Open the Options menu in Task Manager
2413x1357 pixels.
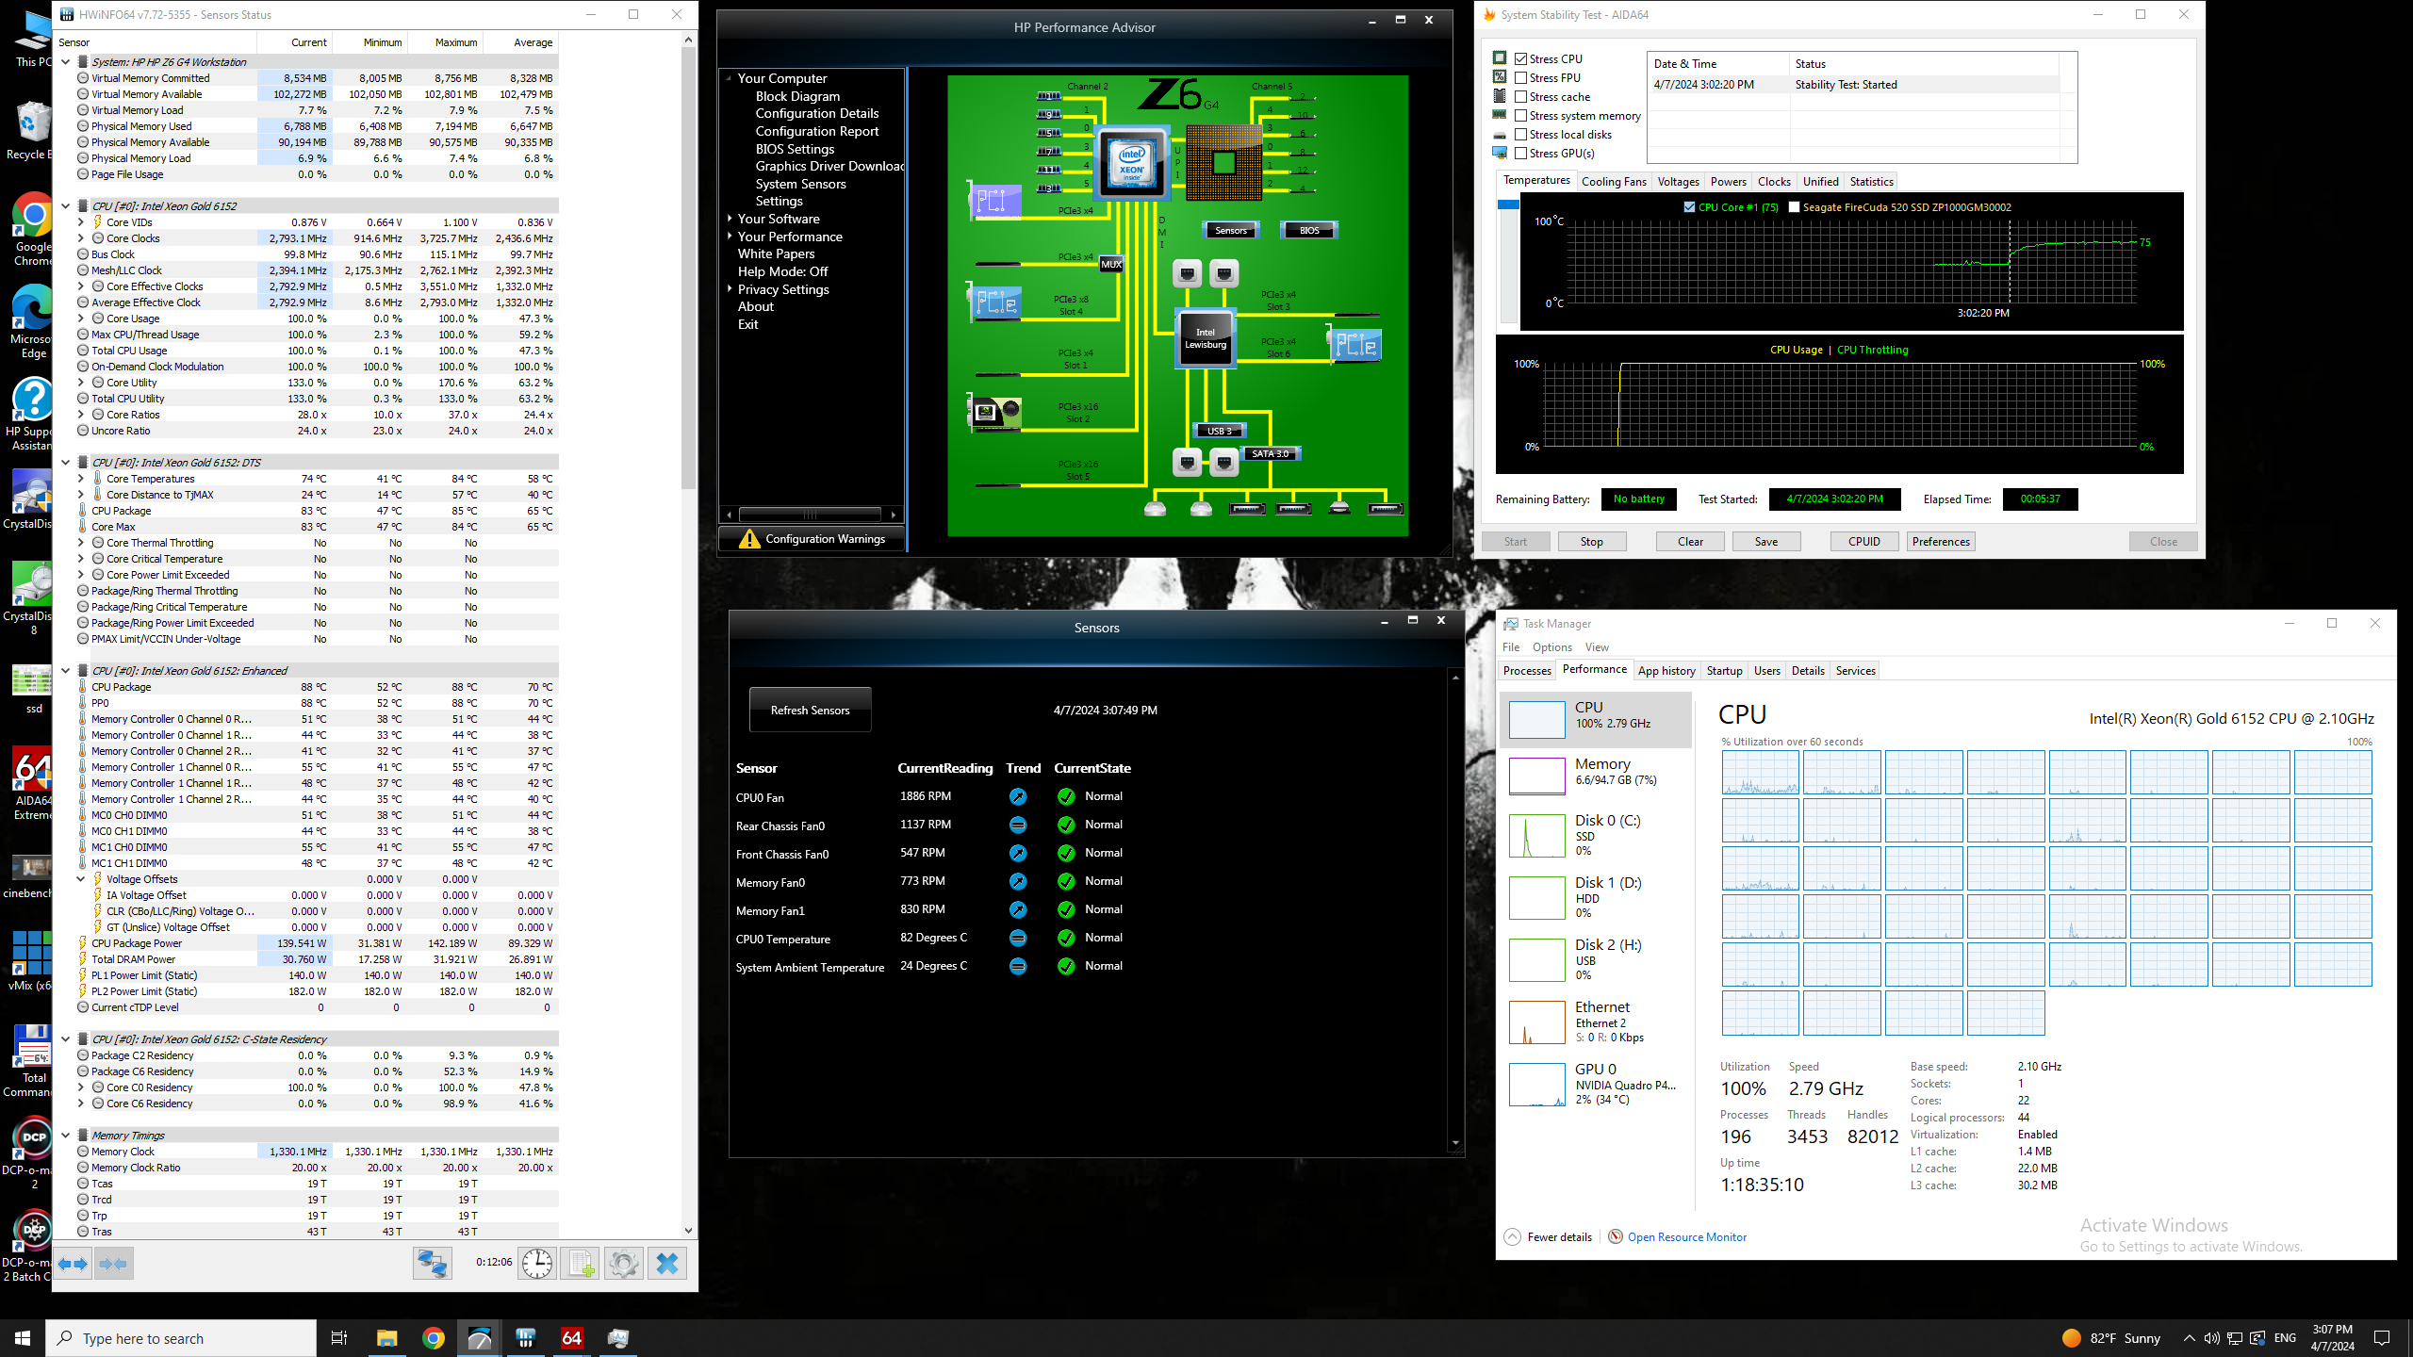(1551, 646)
